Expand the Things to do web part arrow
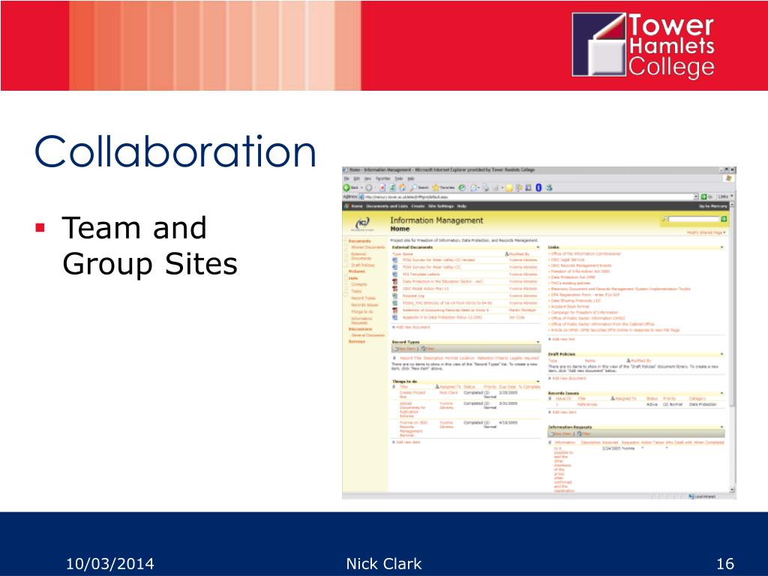This screenshot has width=768, height=576. [x=538, y=382]
